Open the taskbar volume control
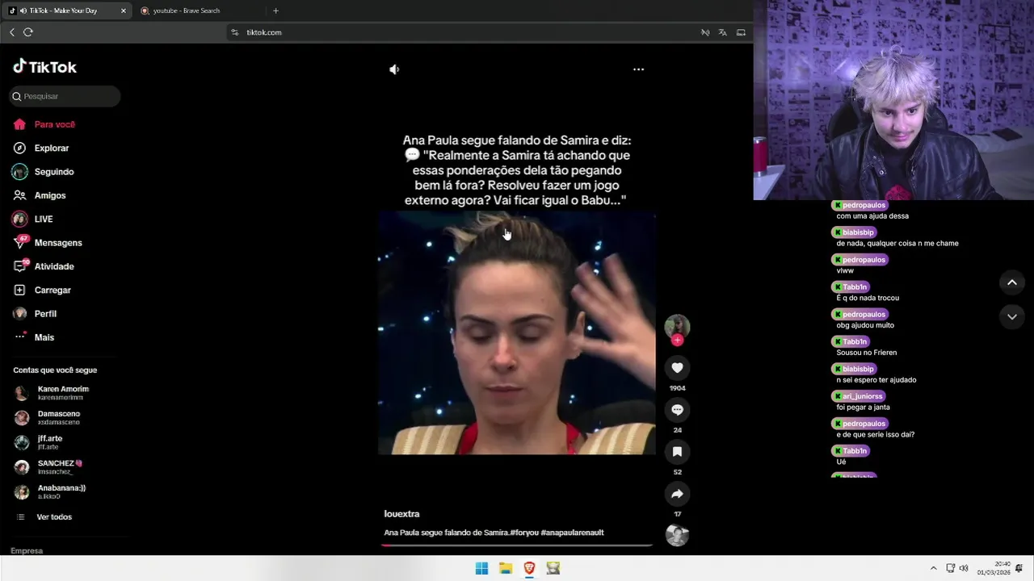Image resolution: width=1034 pixels, height=581 pixels. [x=964, y=568]
